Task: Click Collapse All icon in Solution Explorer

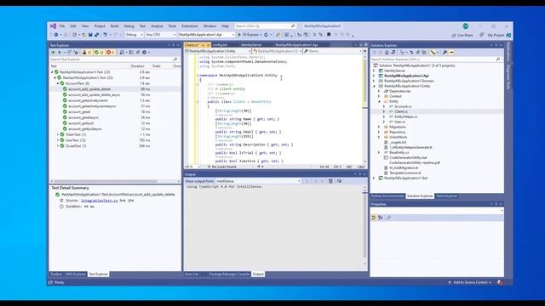Action: (x=418, y=53)
